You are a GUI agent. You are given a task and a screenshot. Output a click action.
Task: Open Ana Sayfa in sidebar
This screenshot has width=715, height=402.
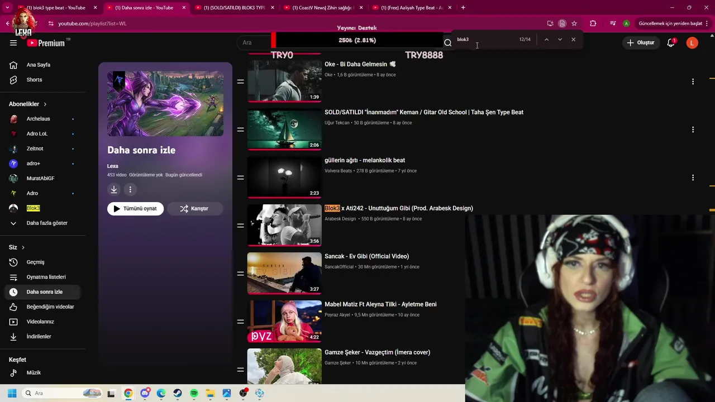(x=39, y=65)
